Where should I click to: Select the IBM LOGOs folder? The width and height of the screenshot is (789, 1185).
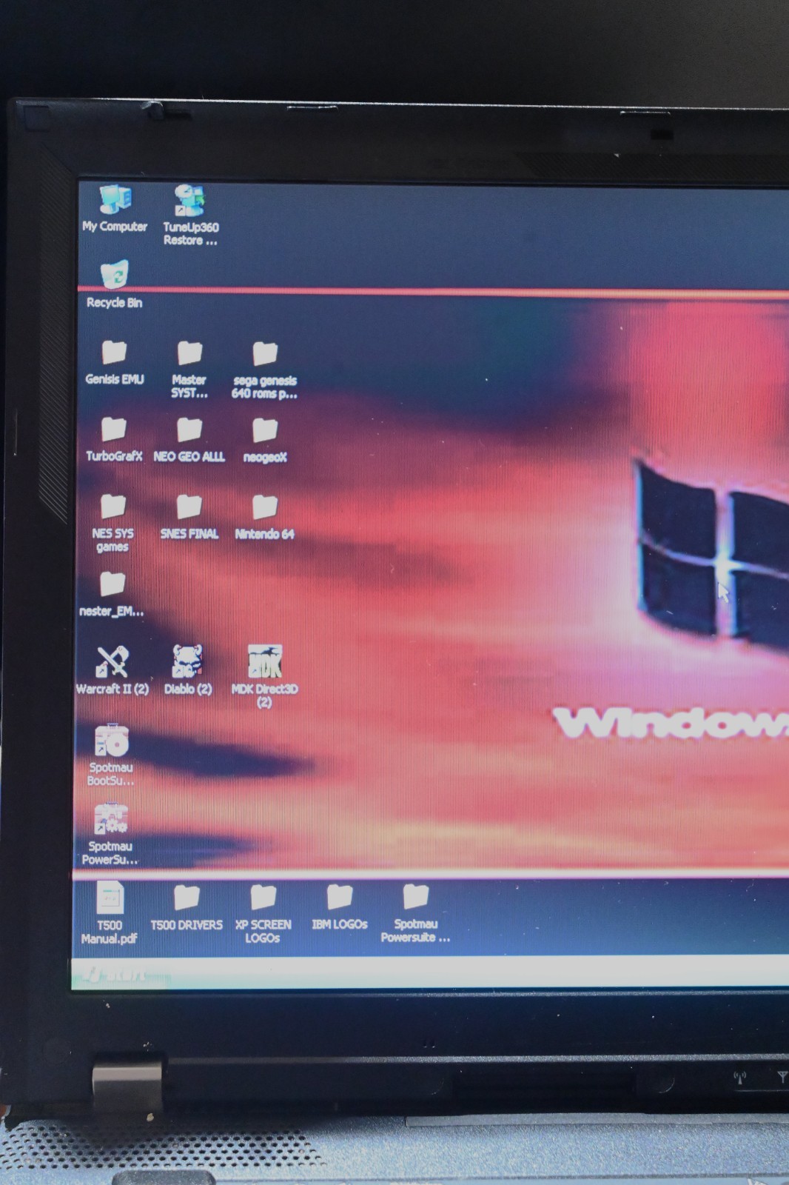pos(340,907)
